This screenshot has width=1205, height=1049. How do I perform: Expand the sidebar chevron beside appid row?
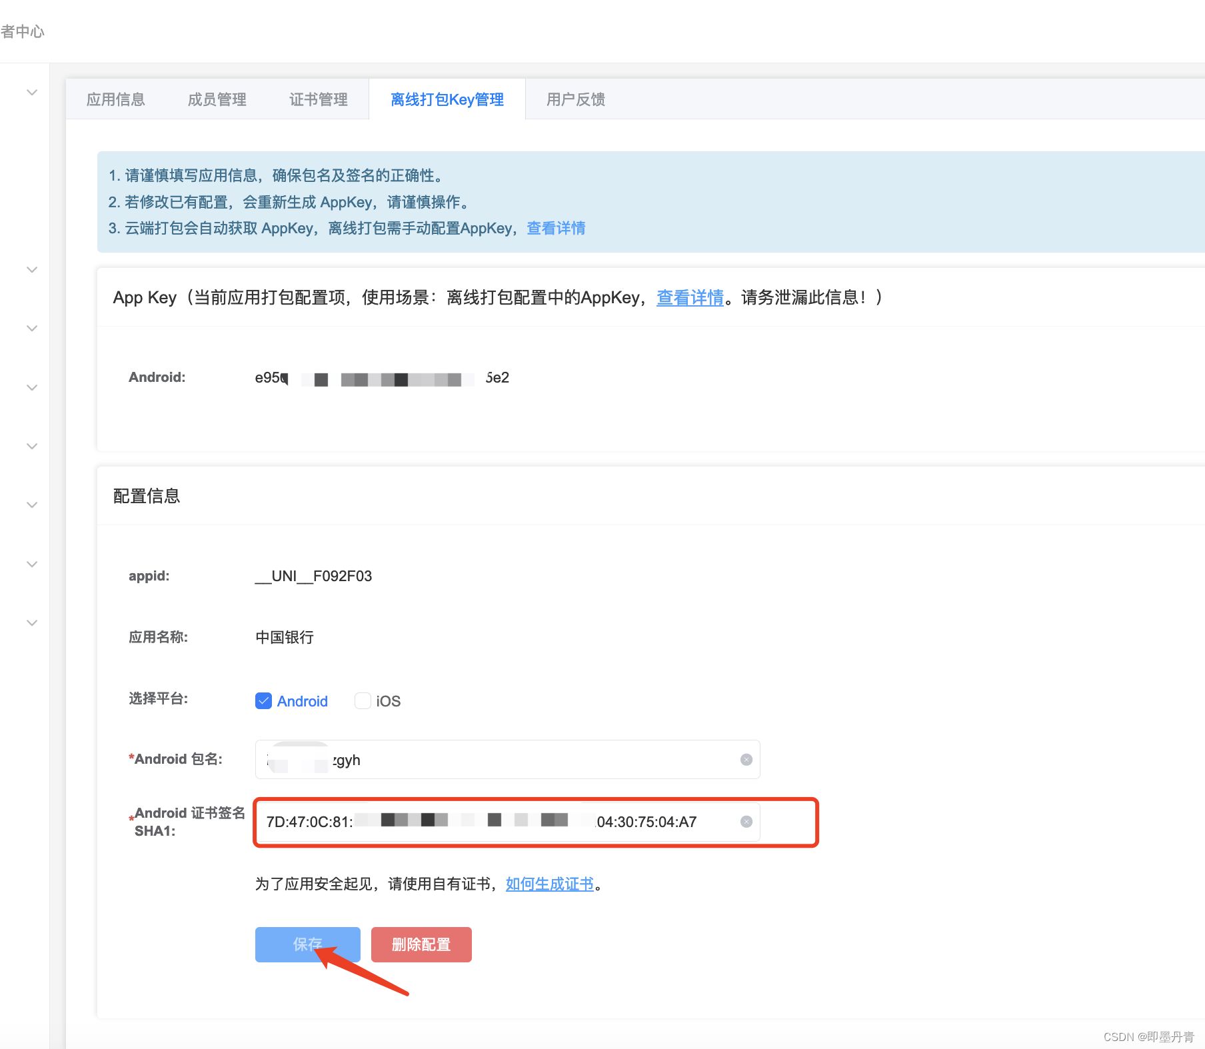(31, 564)
